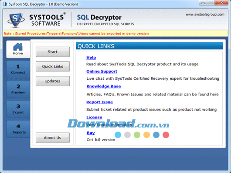Image resolution: width=231 pixels, height=173 pixels.
Task: Select step 4 Reports tab
Action: click(x=18, y=129)
